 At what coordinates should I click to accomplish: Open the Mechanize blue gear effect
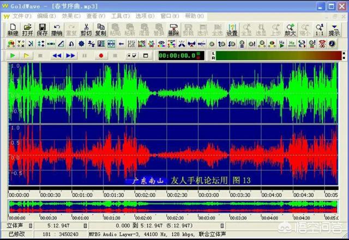[81, 44]
